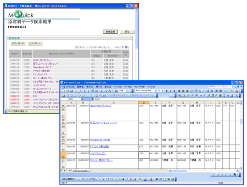Click the Paste clipboard icon in Excel

click(109, 91)
